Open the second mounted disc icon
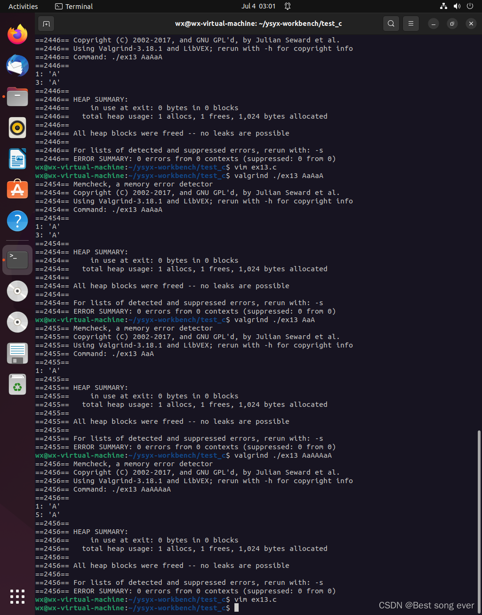Screen dimensions: 482x615 pyautogui.click(x=17, y=322)
